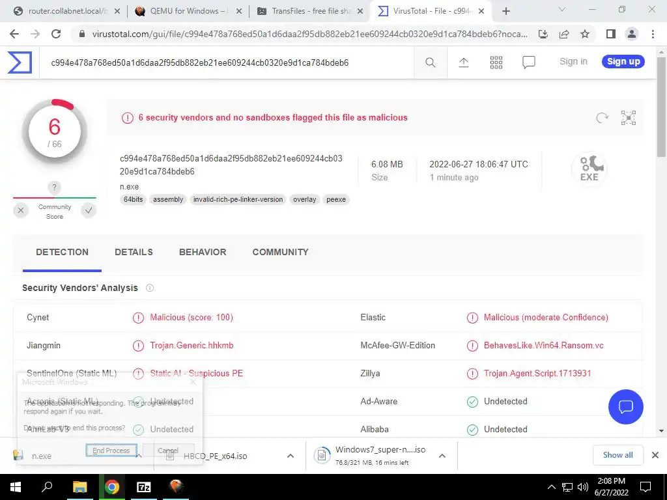The width and height of the screenshot is (667, 500).
Task: Click the invalid-rich-pe-linker-version tag
Action: pyautogui.click(x=238, y=199)
